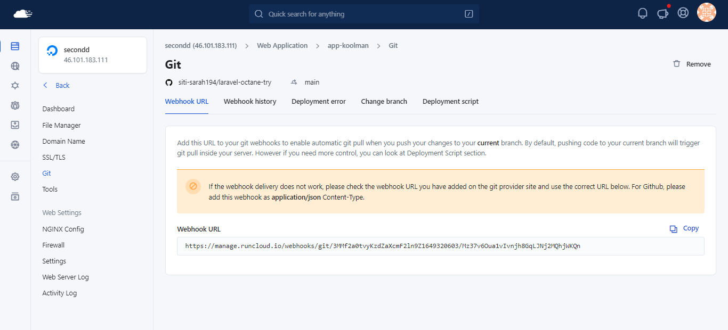Viewport: 728px width, 330px height.
Task: Open Tools in the sidebar
Action: click(50, 189)
